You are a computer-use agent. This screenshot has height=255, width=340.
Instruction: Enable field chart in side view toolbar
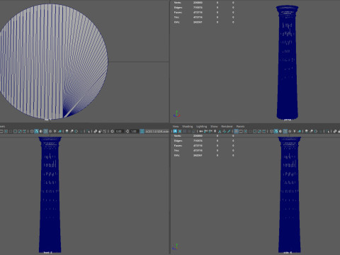point(254,131)
